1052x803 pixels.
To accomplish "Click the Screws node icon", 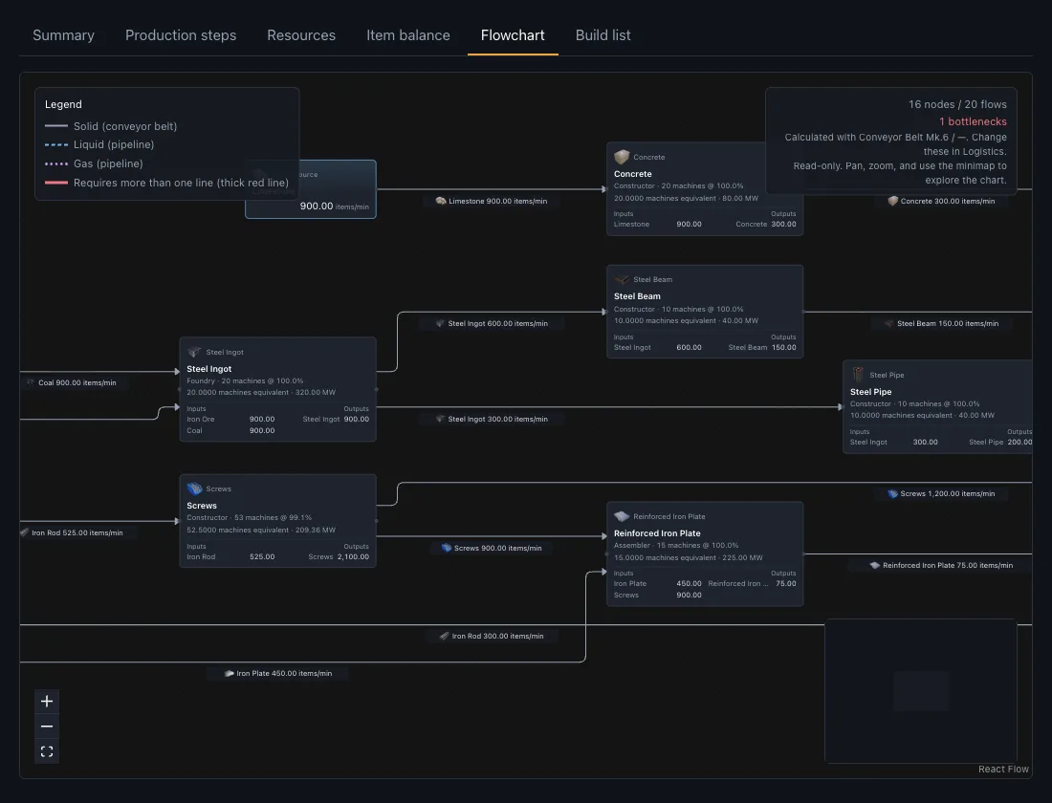I will click(194, 488).
